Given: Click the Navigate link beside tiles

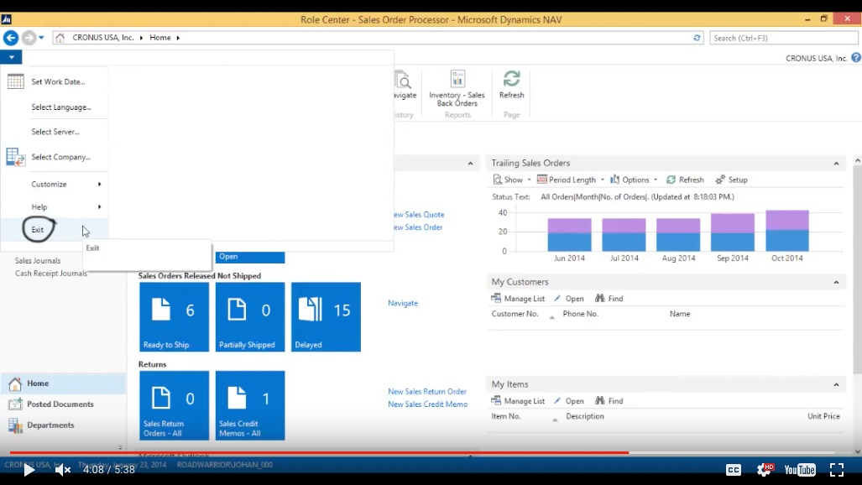Looking at the screenshot, I should tap(403, 303).
